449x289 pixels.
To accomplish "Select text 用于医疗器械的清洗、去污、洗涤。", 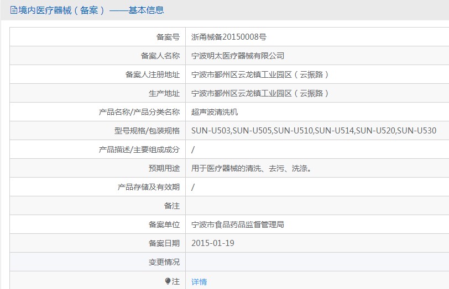I will 252,168.
